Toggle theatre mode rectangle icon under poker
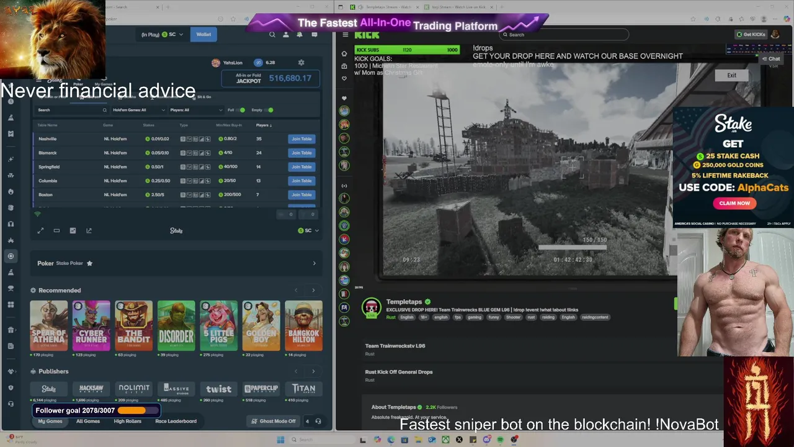 click(x=56, y=230)
